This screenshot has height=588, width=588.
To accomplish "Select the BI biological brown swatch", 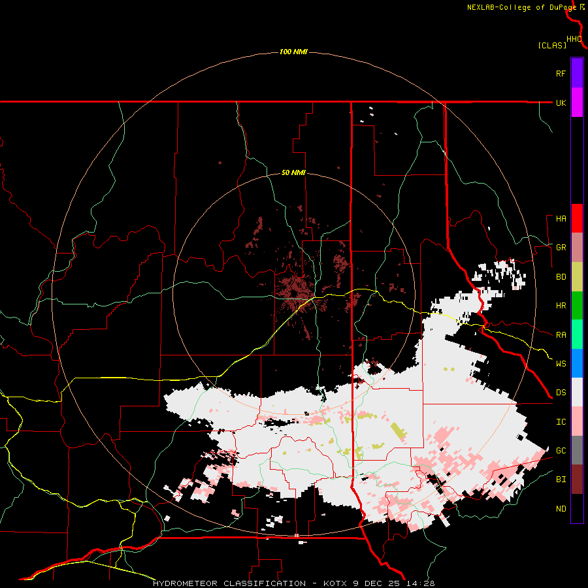I will tap(577, 480).
